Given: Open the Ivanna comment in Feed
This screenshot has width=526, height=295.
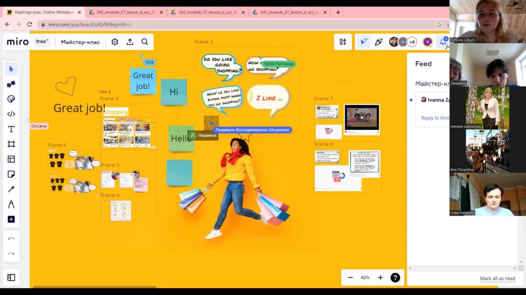Looking at the screenshot, I should (433, 110).
